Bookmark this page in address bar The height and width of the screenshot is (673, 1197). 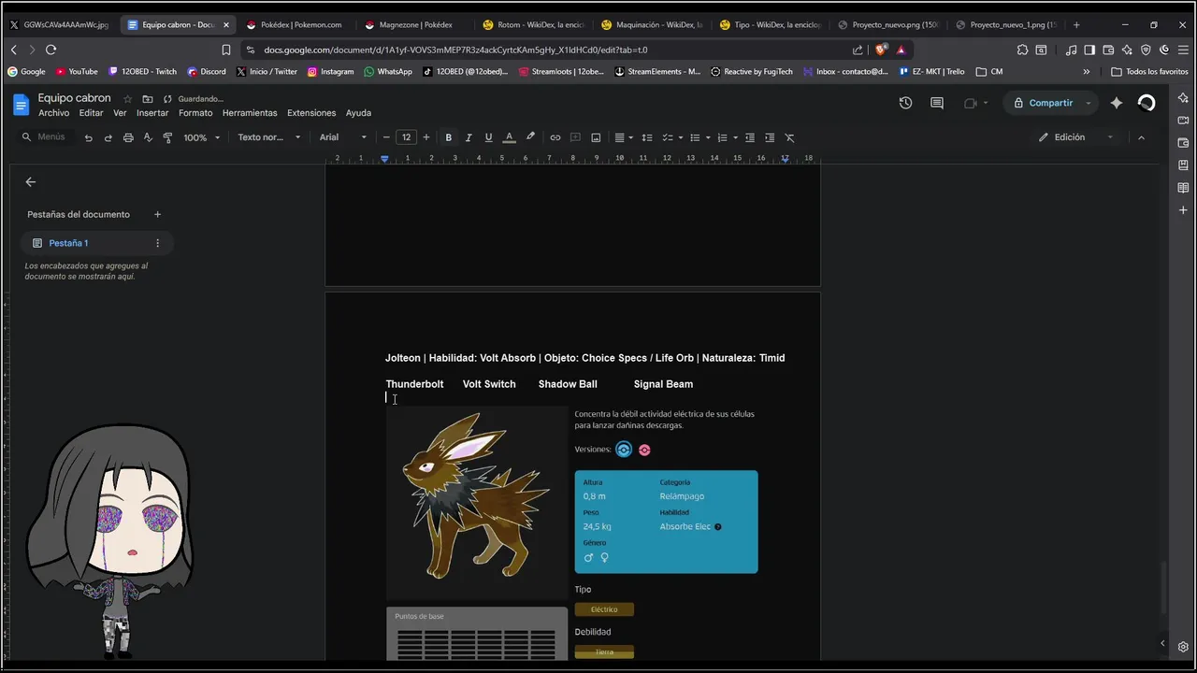[226, 50]
